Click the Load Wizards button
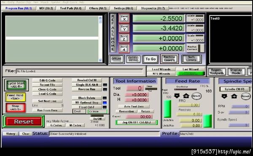The image size is (253, 156). 161,69
